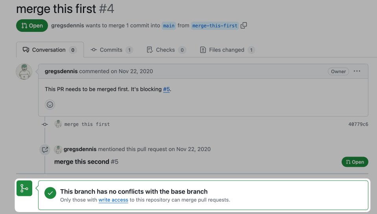Open the write access help link
The image size is (377, 214).
coord(113,200)
